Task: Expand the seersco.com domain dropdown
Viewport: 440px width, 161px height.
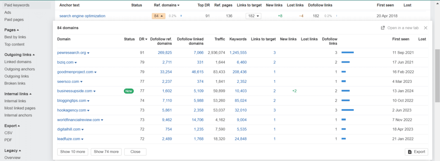Action: pos(81,82)
